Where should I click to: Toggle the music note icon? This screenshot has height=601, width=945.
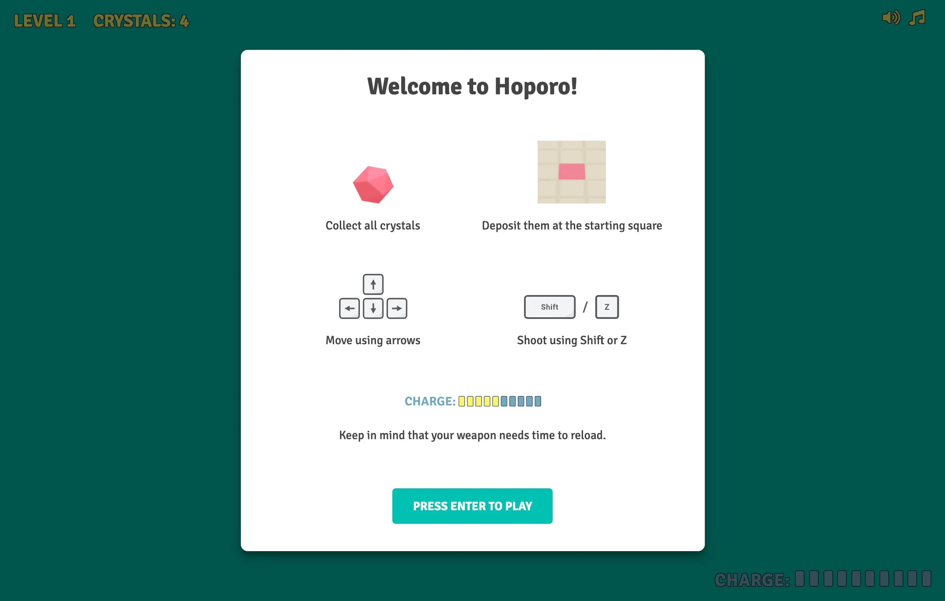click(x=917, y=18)
